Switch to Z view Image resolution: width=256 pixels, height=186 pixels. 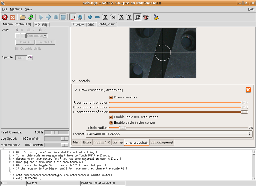coord(105,17)
